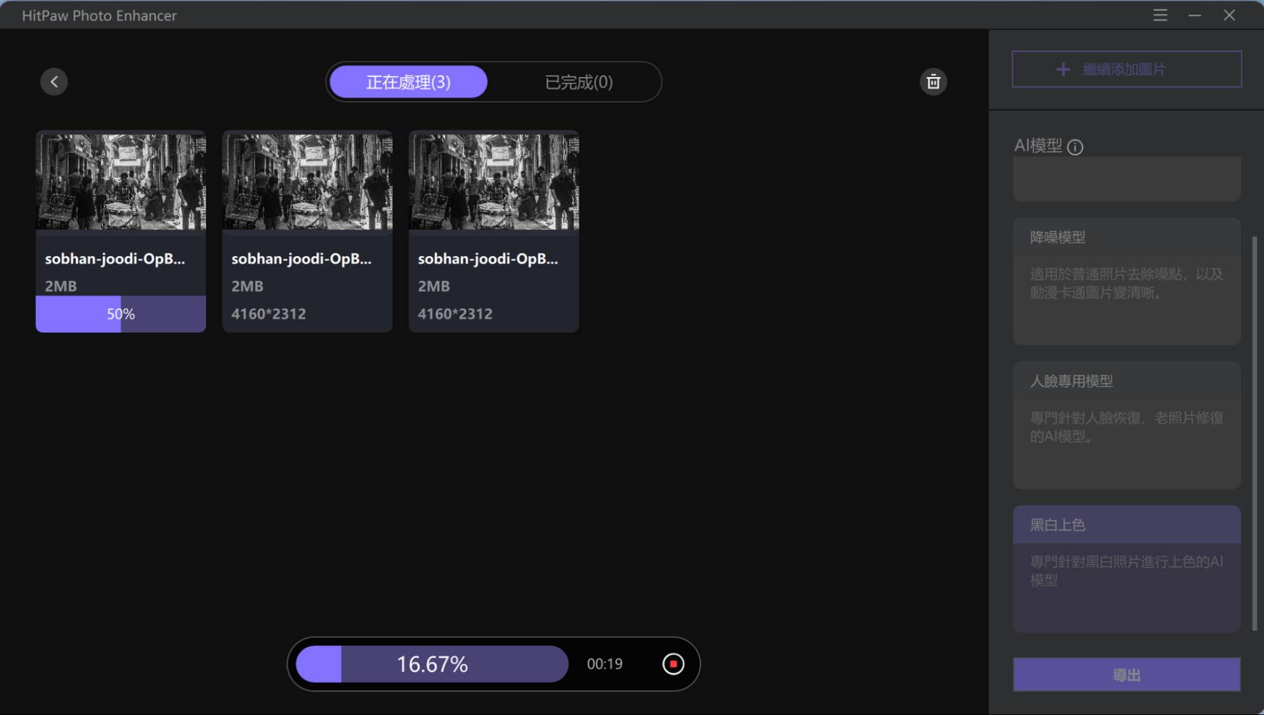Image resolution: width=1264 pixels, height=715 pixels.
Task: Choose the 人臉專用模型 AI model
Action: (x=1126, y=425)
